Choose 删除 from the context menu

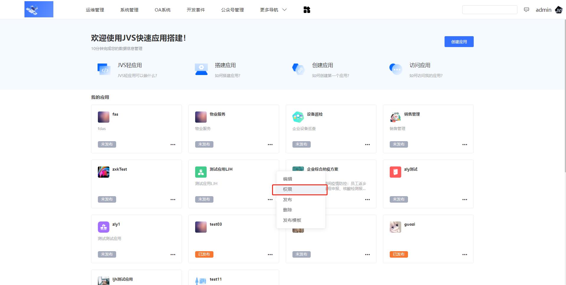coord(301,210)
